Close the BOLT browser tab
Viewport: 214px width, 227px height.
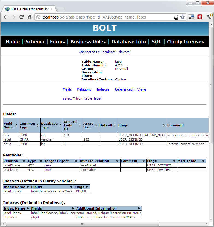[52, 9]
